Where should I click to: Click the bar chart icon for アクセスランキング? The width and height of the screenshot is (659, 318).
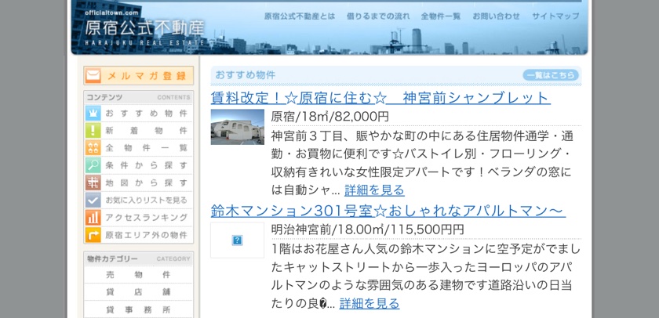(x=93, y=217)
